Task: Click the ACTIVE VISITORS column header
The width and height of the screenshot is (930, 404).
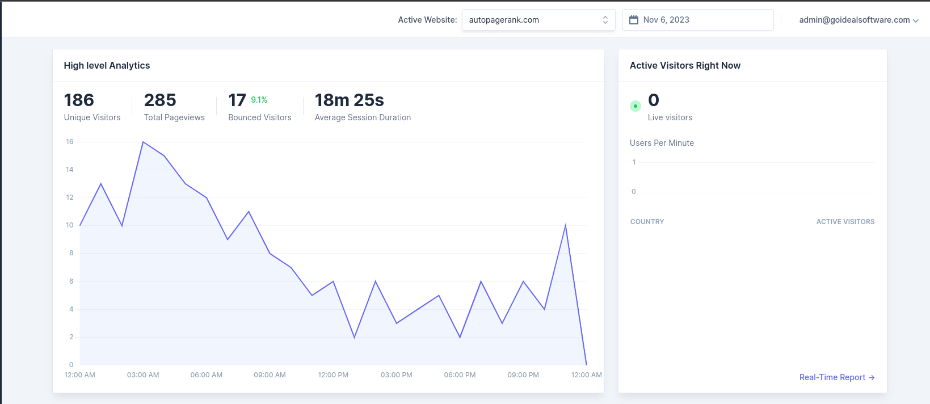Action: point(845,222)
